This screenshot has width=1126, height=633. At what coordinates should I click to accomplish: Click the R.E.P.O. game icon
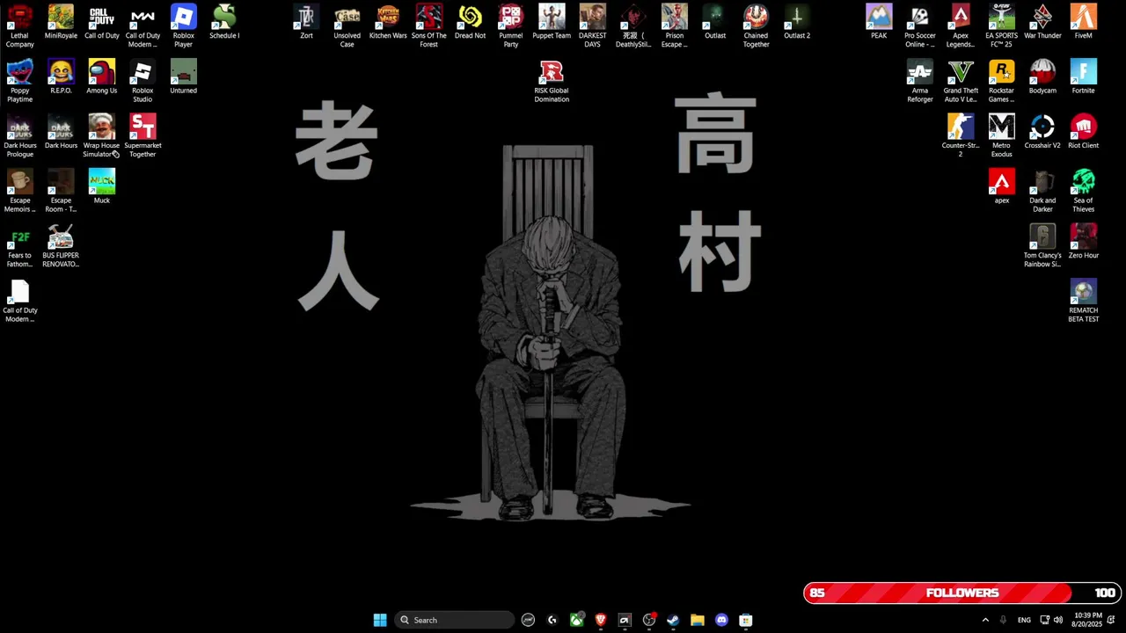click(x=61, y=76)
